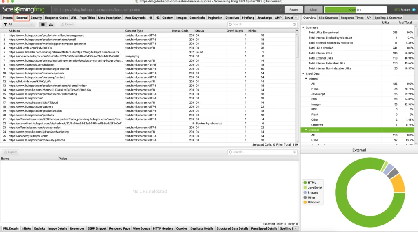Select CSS under Internal crawl data

[x=358, y=99]
